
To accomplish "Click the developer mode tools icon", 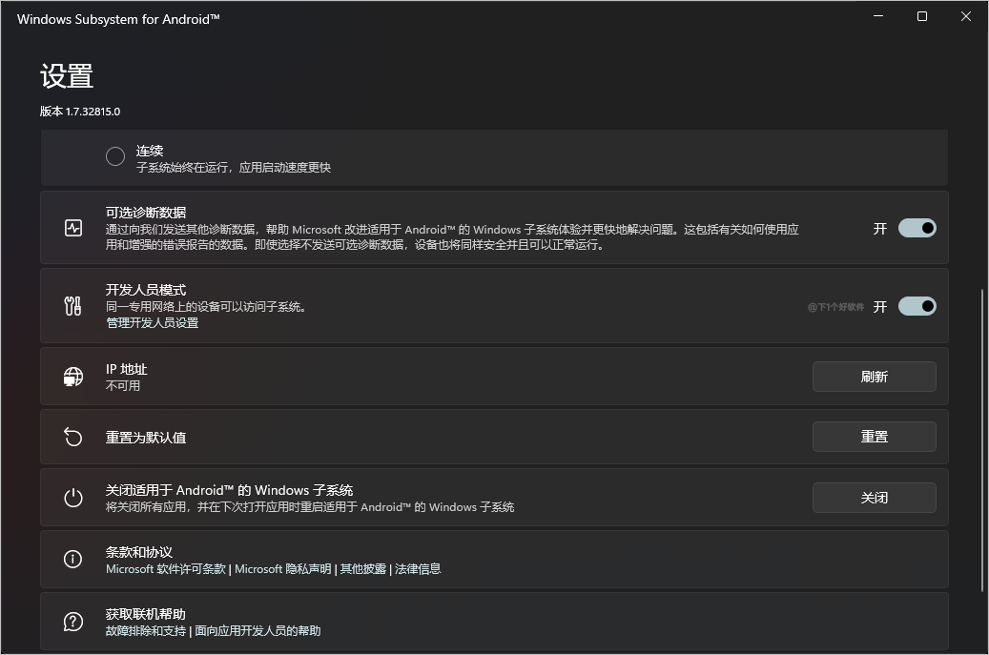I will 73,306.
